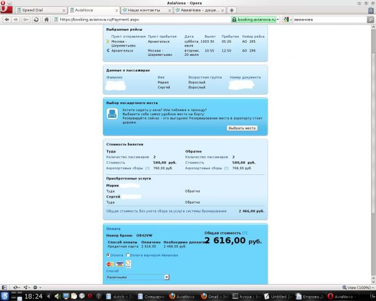Click the QIWI payment logo
The image size is (376, 301).
coord(128,264)
